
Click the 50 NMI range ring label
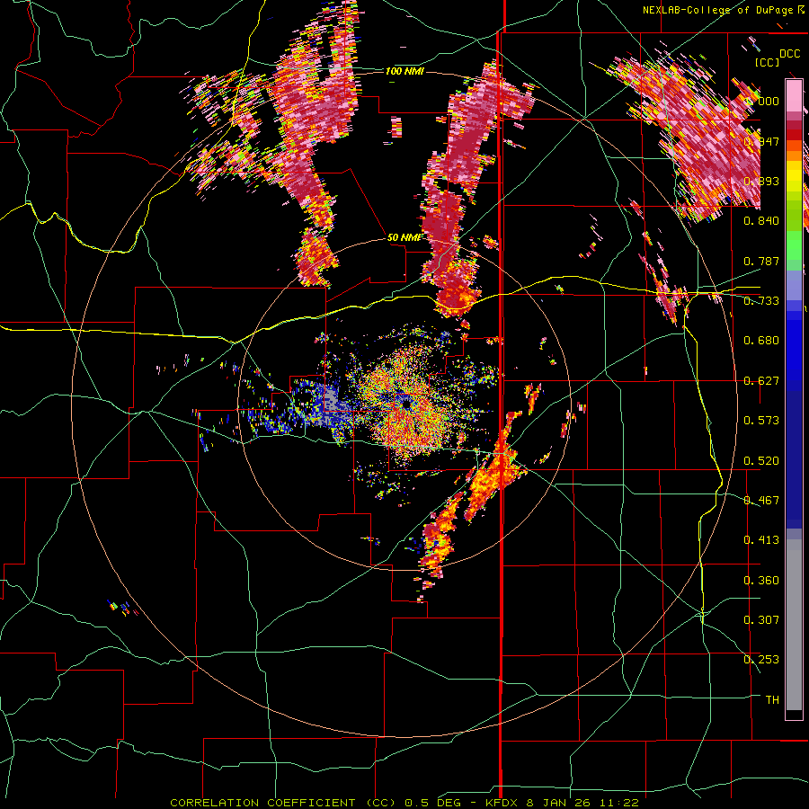(404, 237)
